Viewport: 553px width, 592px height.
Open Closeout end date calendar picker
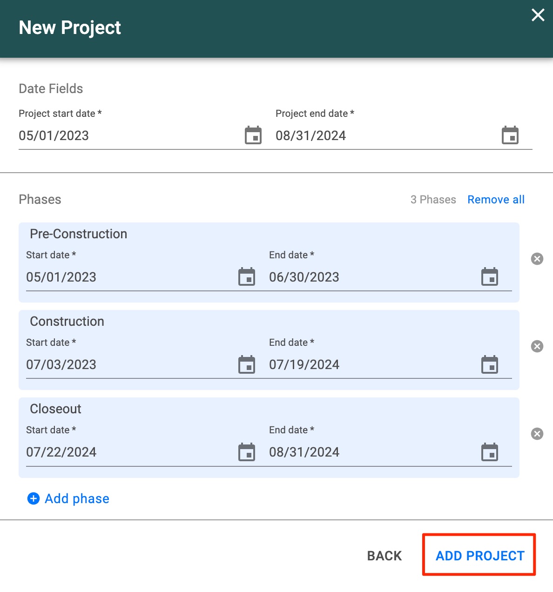pos(490,452)
